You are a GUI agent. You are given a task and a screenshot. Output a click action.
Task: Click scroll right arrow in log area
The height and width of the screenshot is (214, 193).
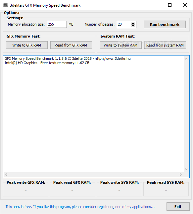[x=181, y=174]
